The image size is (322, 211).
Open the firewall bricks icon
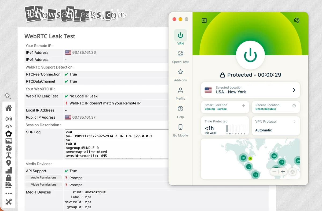tap(9, 185)
